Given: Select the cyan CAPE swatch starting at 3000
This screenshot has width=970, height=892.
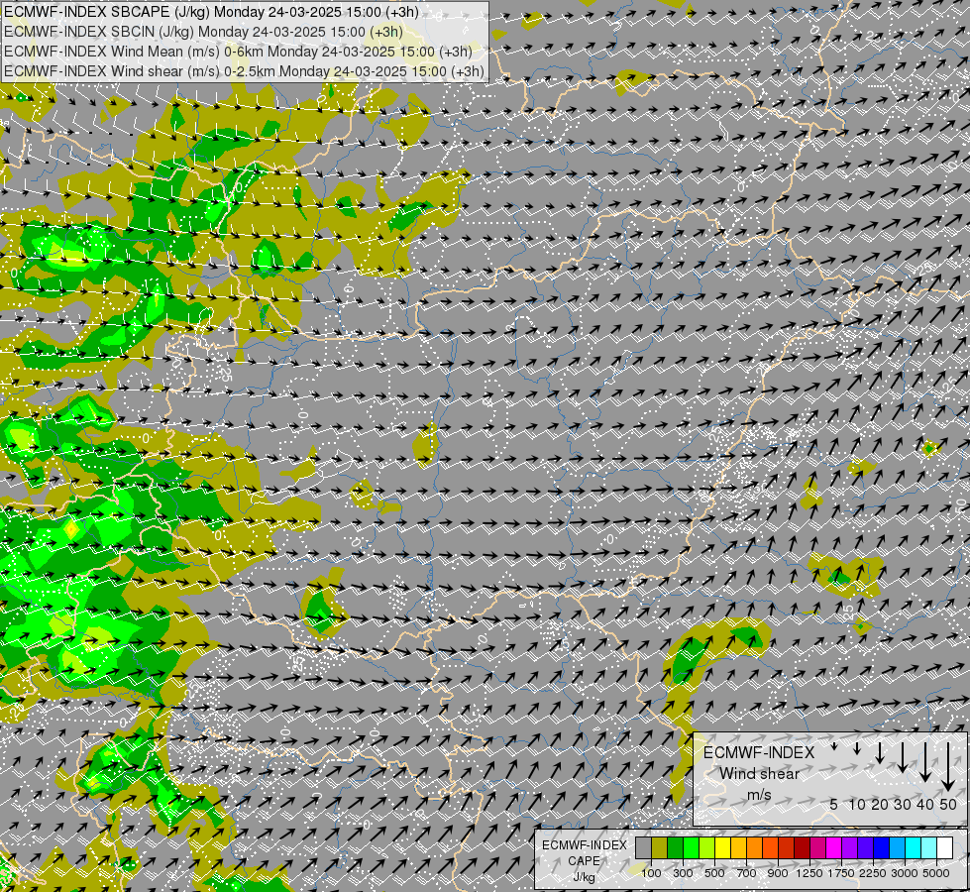Looking at the screenshot, I should pos(914,848).
